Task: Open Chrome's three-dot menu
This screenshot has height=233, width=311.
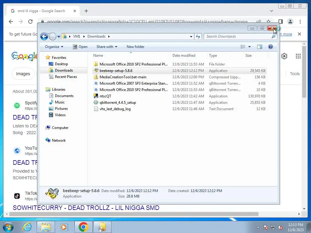Action: pyautogui.click(x=300, y=22)
